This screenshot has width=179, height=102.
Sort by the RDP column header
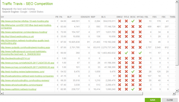[x=93, y=17]
